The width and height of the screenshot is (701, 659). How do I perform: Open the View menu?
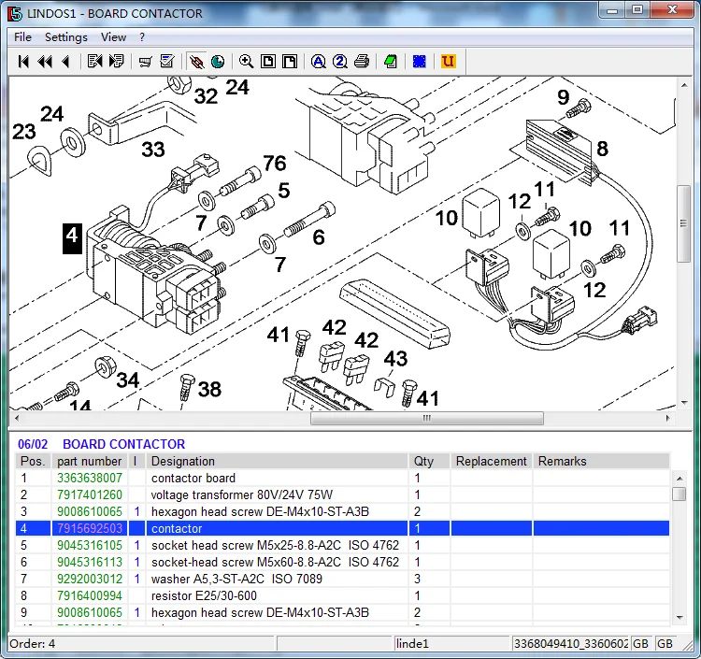coord(113,37)
